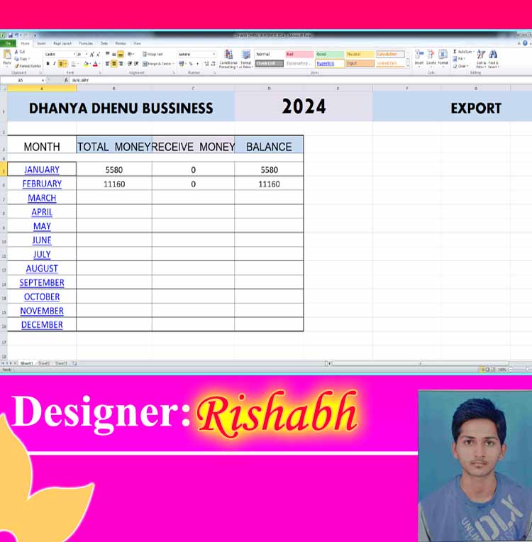The height and width of the screenshot is (542, 532).
Task: Toggle Italic formatting
Action: tap(54, 64)
